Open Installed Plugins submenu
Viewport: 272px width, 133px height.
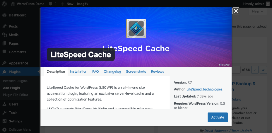point(15,81)
